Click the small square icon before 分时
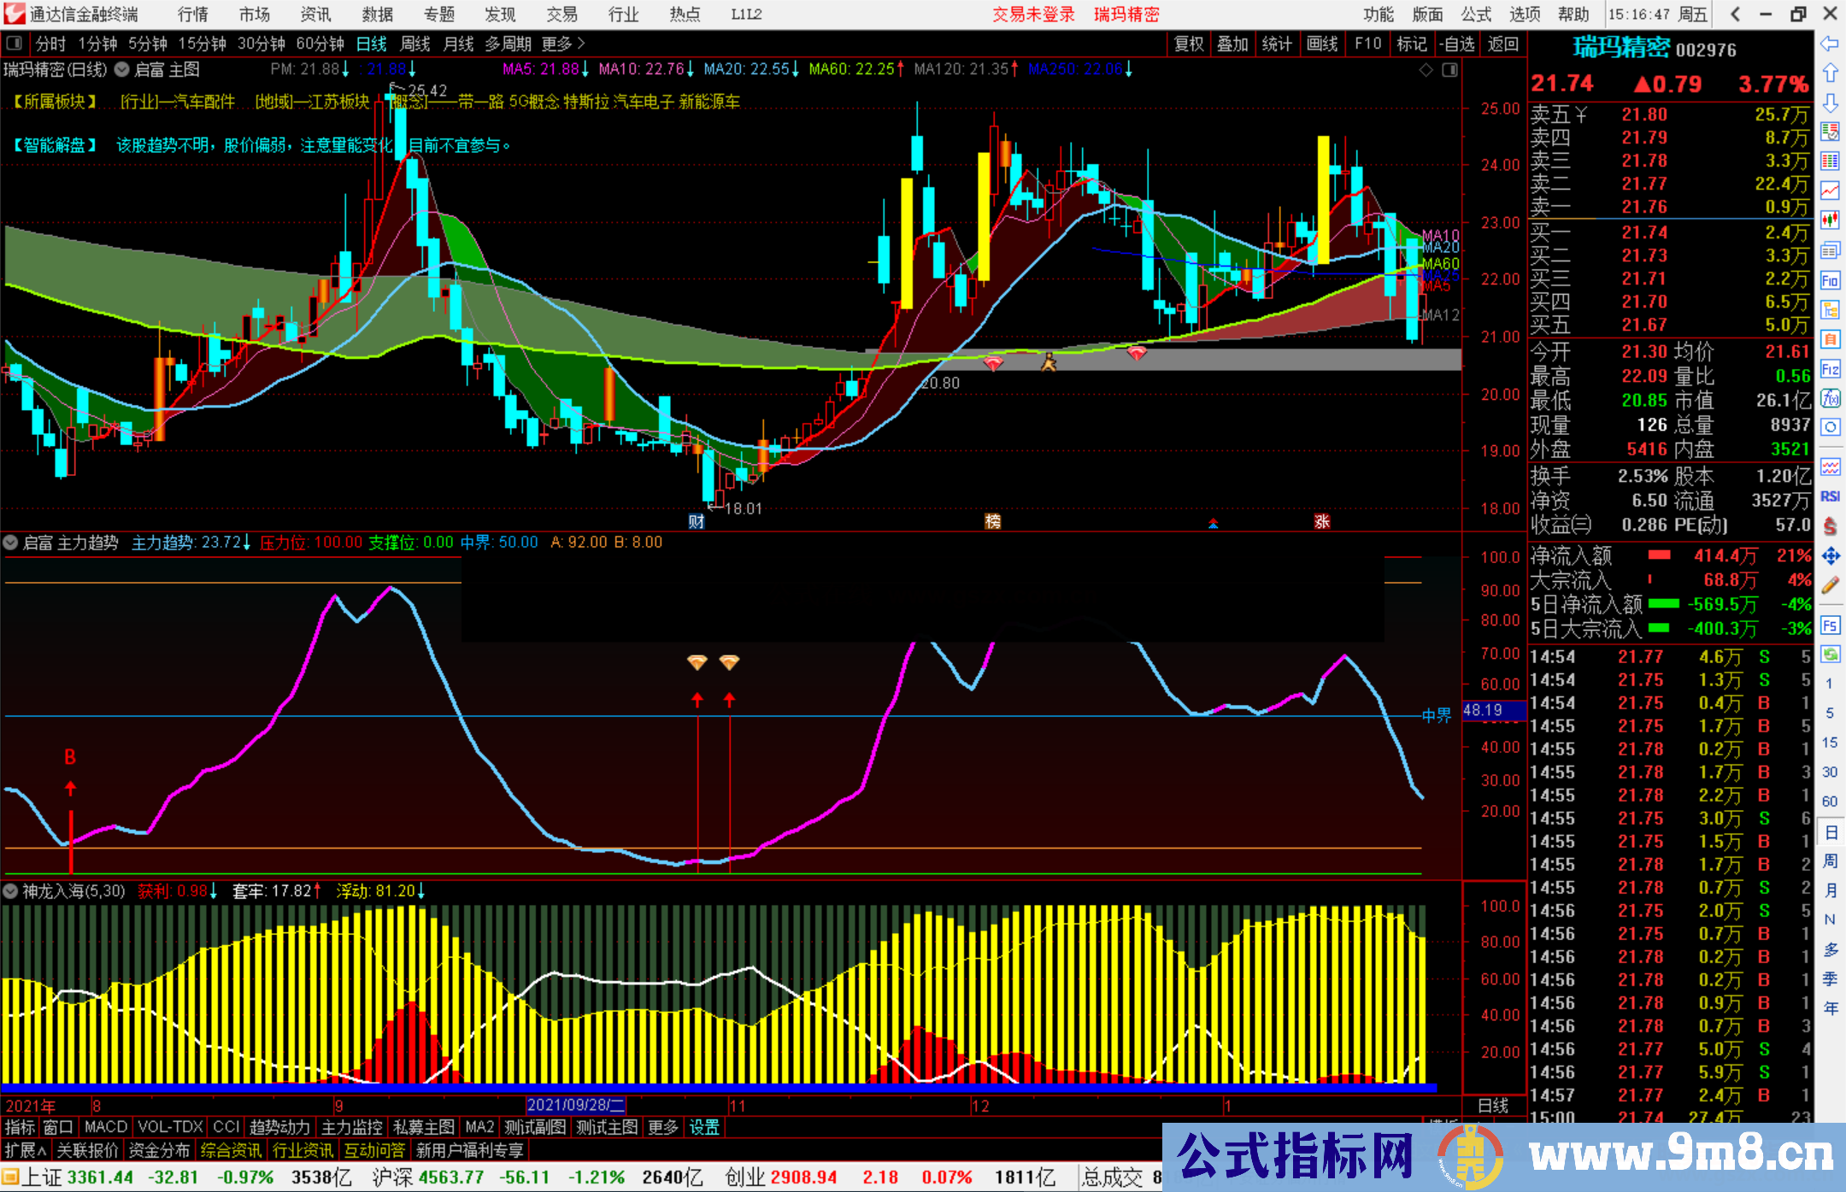Image resolution: width=1846 pixels, height=1192 pixels. pyautogui.click(x=14, y=44)
